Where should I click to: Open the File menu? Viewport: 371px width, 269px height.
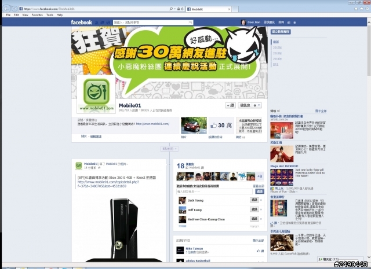tap(8, 15)
